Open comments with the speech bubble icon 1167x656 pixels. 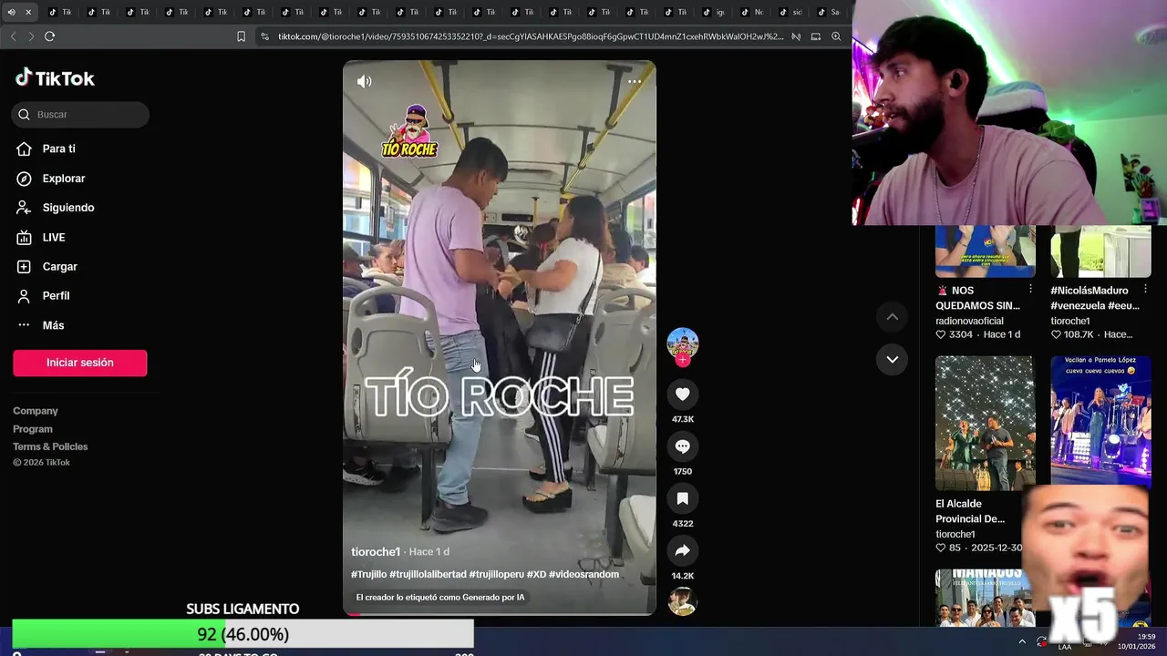point(683,446)
